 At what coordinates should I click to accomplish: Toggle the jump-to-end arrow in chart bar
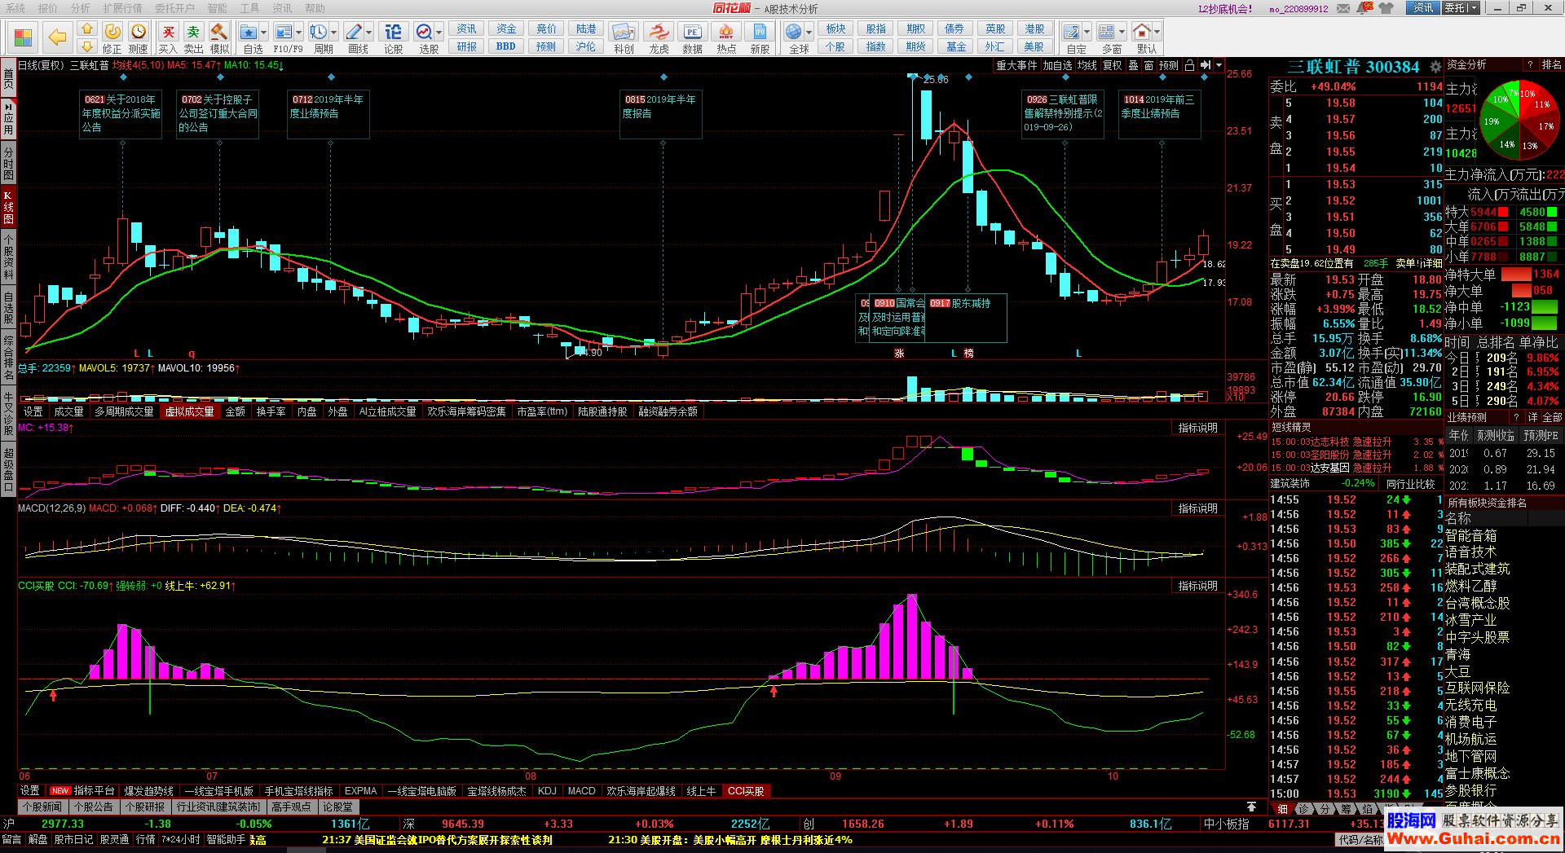1206,65
